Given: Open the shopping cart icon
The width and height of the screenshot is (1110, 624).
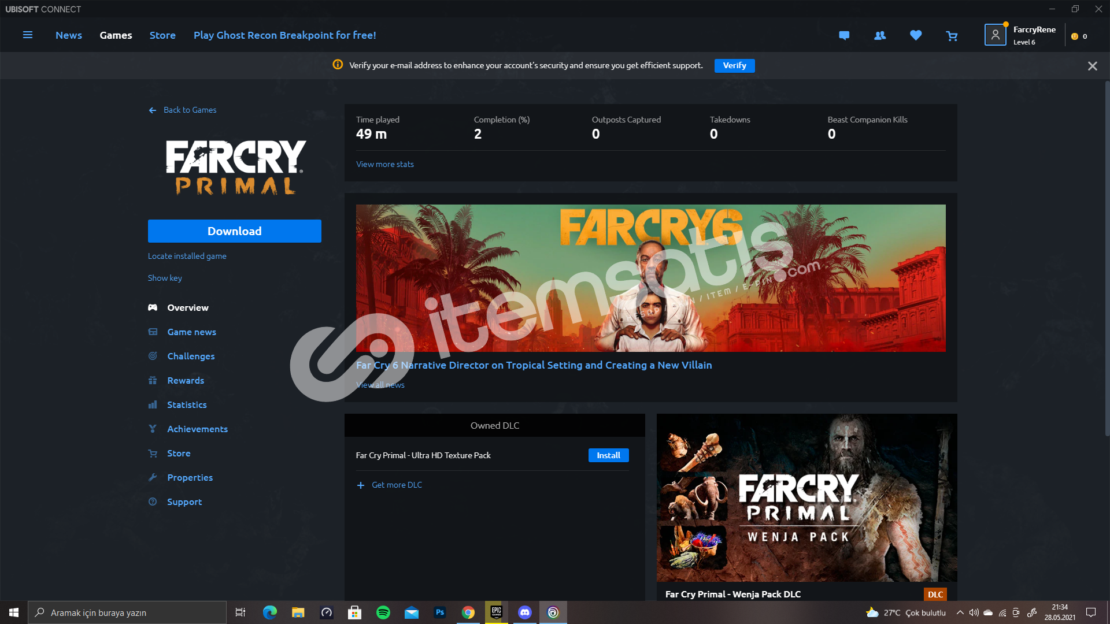Looking at the screenshot, I should (x=952, y=36).
